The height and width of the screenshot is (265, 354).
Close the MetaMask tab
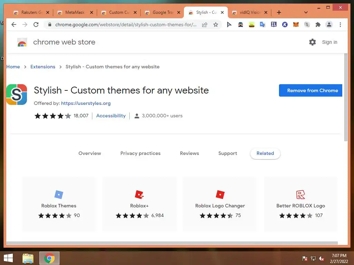[91, 12]
